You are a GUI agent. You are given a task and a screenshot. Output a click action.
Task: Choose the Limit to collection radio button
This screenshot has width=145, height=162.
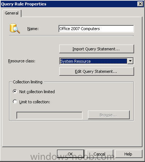point(15,101)
